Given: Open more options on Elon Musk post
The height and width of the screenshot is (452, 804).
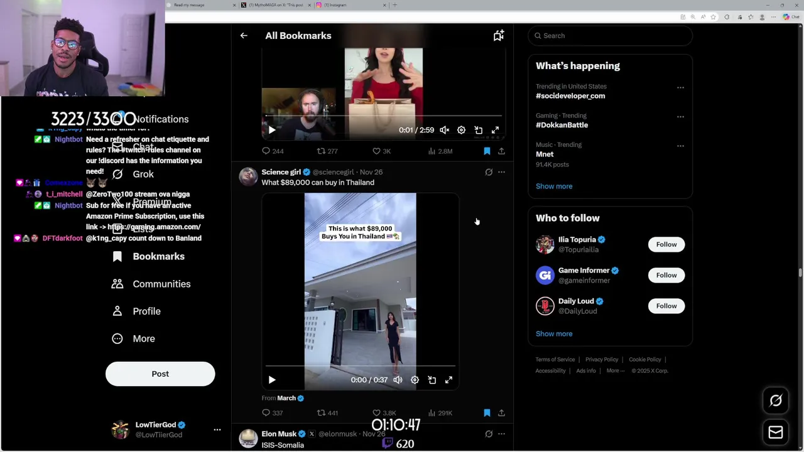Looking at the screenshot, I should click(501, 434).
